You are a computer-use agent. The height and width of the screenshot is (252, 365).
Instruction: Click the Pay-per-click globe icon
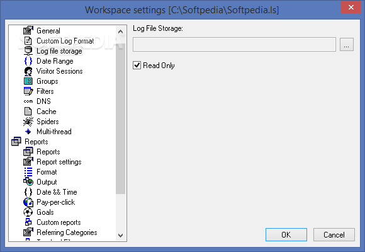[x=28, y=202]
